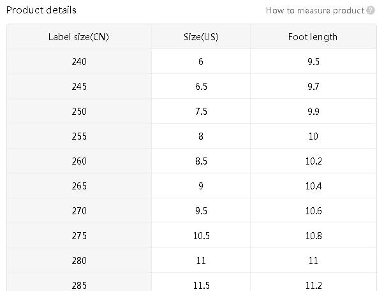Select the Label size(CN) column header
Screen dimensions: 384x301
[x=79, y=36]
